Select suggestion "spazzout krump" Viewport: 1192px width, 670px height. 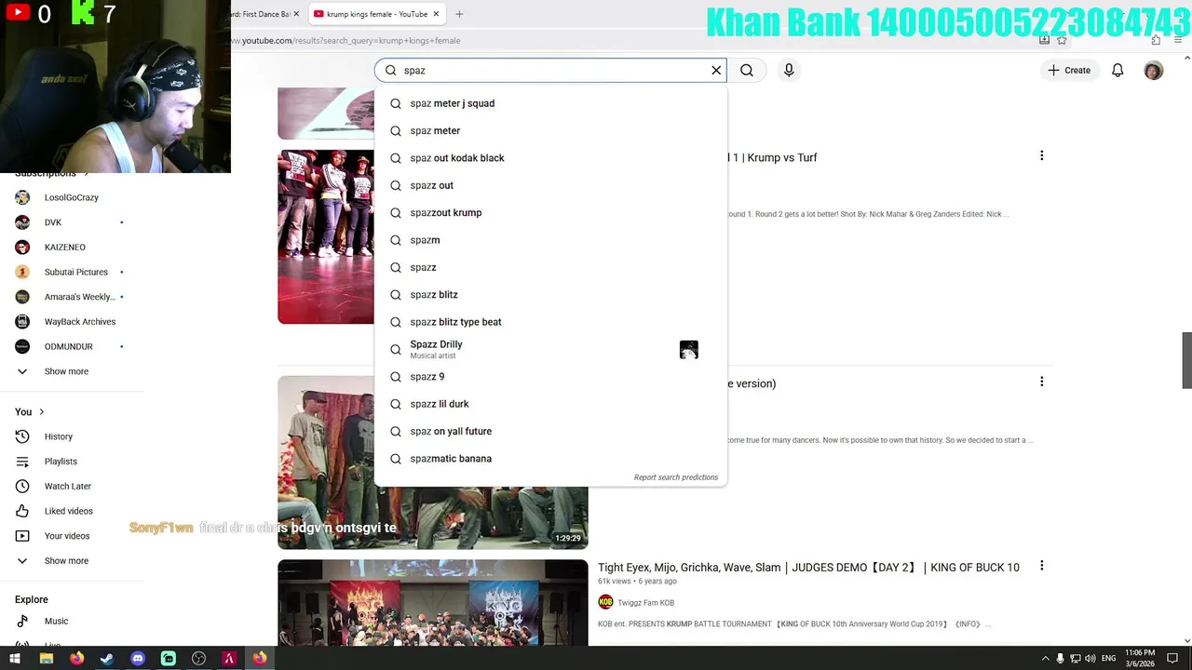point(550,212)
